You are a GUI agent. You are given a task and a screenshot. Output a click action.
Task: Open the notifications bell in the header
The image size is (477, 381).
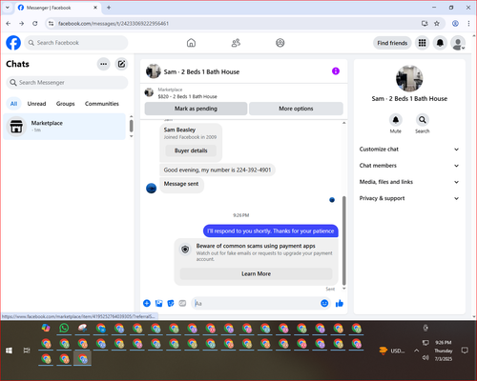point(440,43)
